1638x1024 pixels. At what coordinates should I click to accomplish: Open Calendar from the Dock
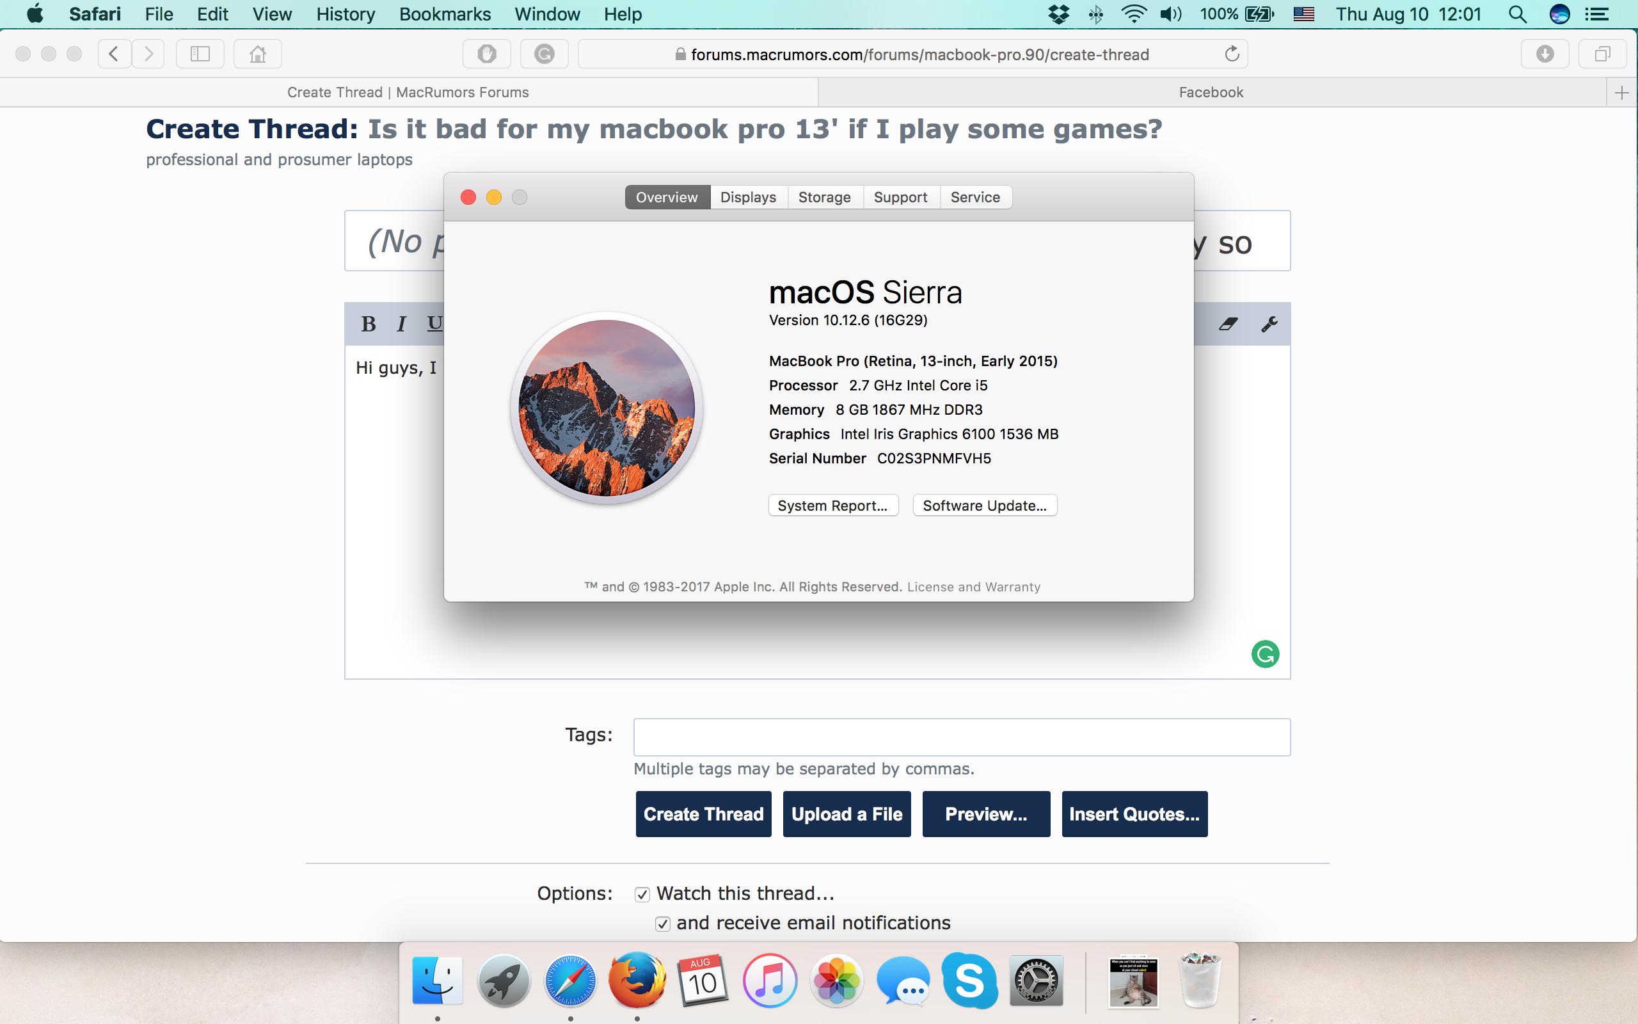point(703,980)
